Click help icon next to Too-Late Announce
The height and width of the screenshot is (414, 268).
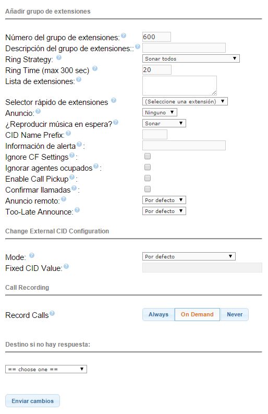tap(77, 210)
